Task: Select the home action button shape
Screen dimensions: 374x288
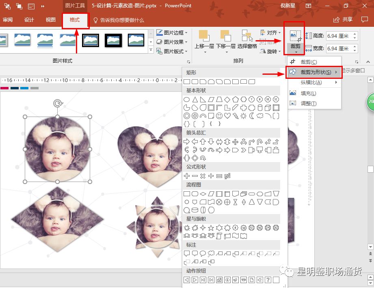Action: point(219,280)
